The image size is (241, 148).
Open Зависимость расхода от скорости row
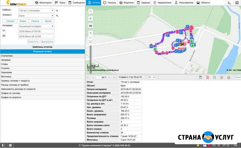[x=43, y=89]
